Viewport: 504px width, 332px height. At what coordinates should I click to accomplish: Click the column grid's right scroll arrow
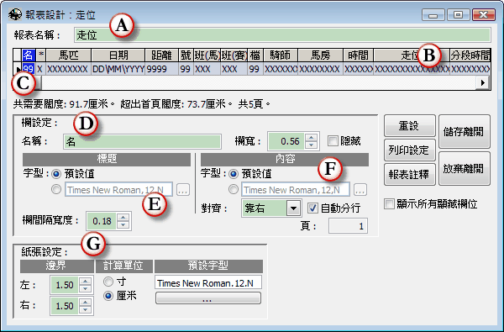point(482,82)
